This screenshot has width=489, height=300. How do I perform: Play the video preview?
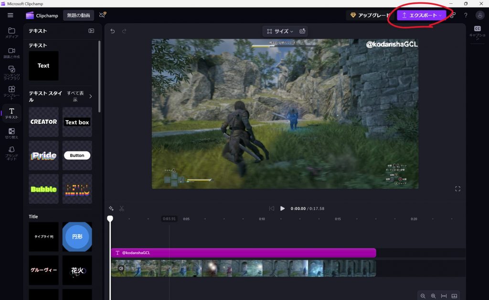[x=282, y=208]
